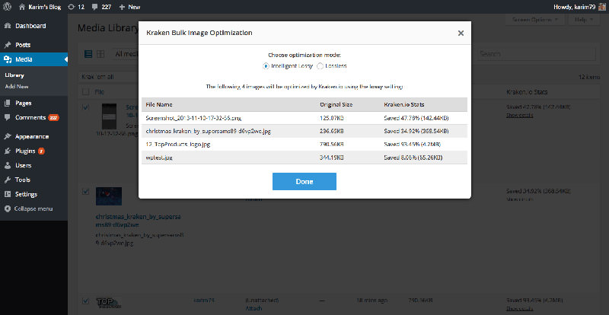Viewport: 609px width, 315px height.
Task: Toggle checkbox for the christmas_kraken media row
Action: 85,191
